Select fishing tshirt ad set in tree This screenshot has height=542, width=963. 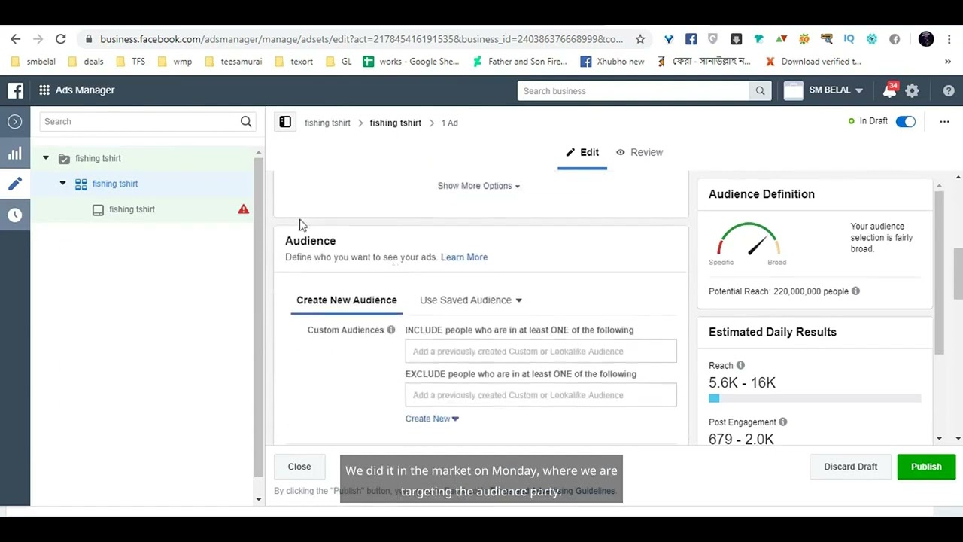(x=115, y=184)
